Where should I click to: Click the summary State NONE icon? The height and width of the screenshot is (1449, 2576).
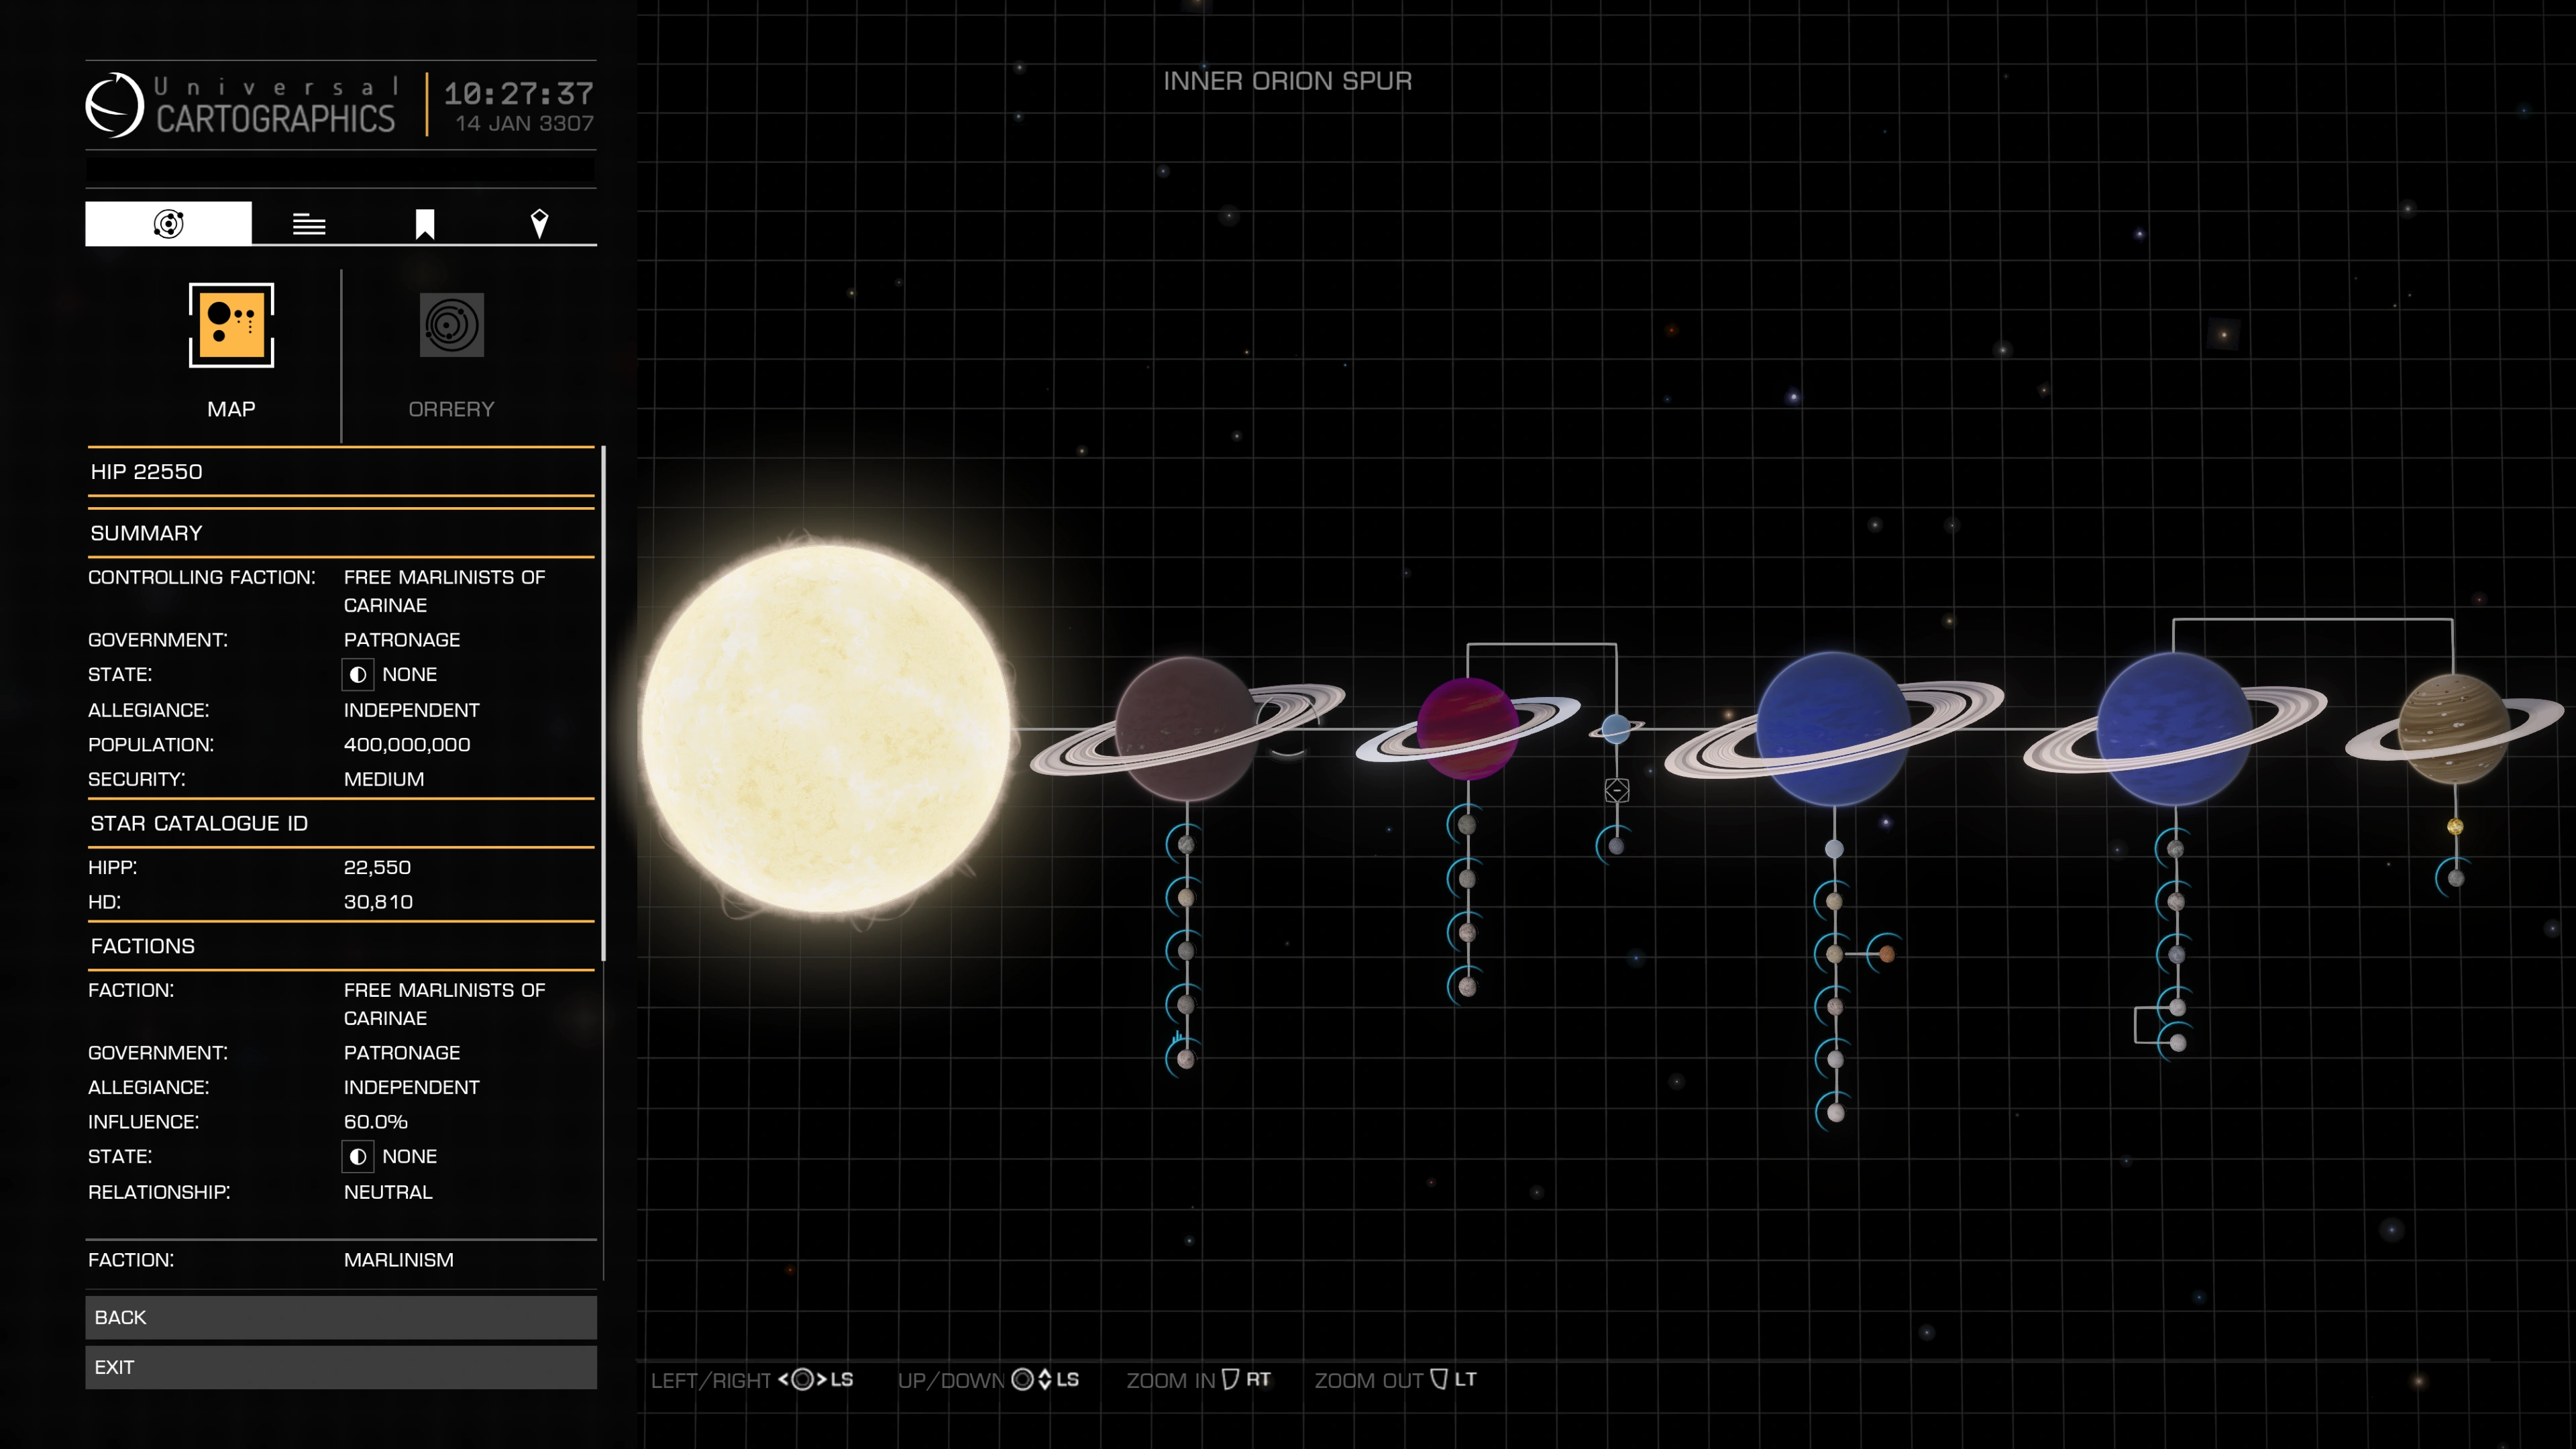click(358, 675)
